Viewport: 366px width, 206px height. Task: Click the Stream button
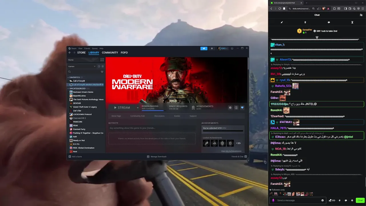(122, 108)
